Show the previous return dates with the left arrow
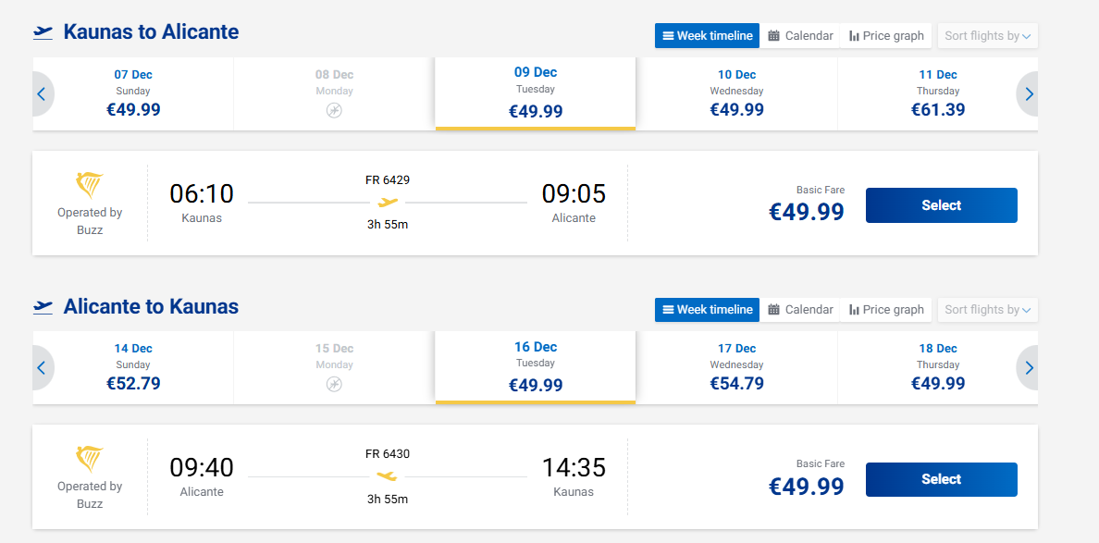The width and height of the screenshot is (1099, 543). coord(43,368)
